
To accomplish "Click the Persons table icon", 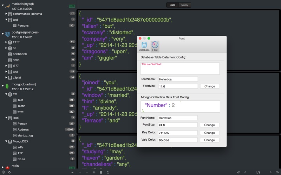I will 15,26.
